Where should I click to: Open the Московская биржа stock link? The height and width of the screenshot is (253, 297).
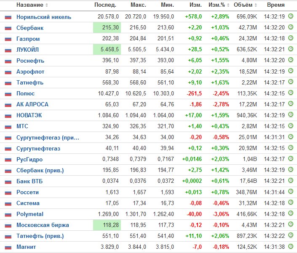[x=43, y=225]
